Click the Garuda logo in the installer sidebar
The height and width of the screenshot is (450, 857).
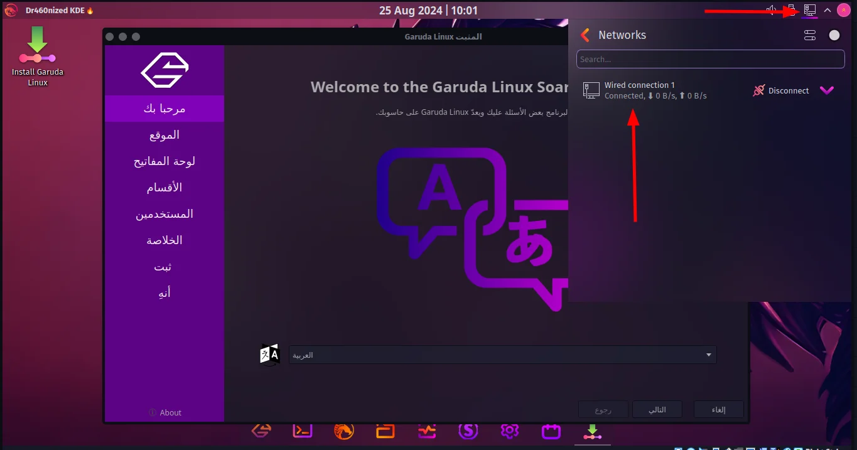[x=164, y=70]
